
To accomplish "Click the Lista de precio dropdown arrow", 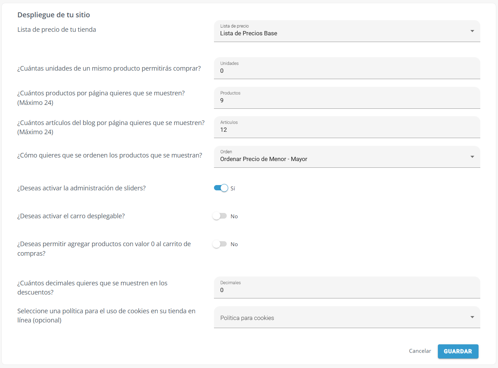I will tap(472, 31).
